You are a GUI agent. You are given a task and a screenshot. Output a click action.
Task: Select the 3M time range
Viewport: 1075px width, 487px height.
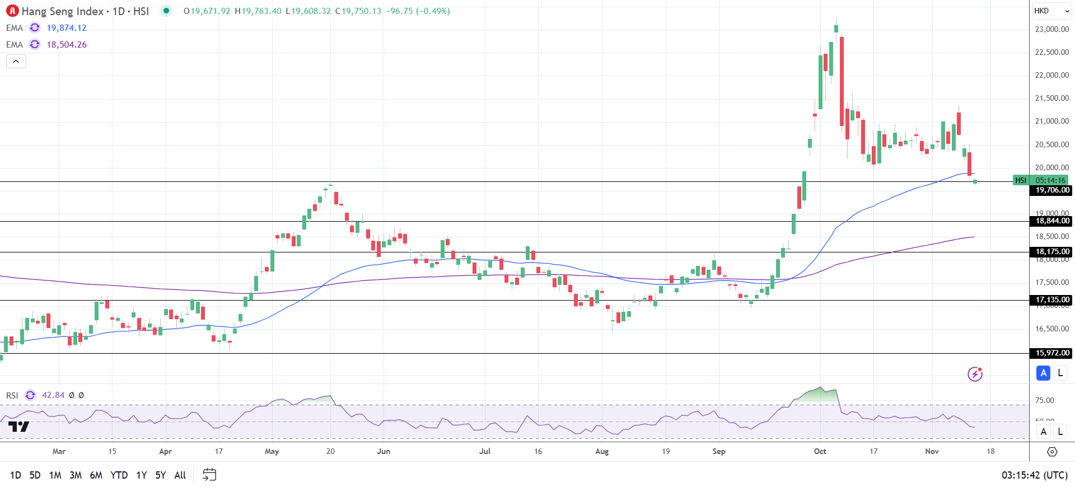(x=76, y=475)
